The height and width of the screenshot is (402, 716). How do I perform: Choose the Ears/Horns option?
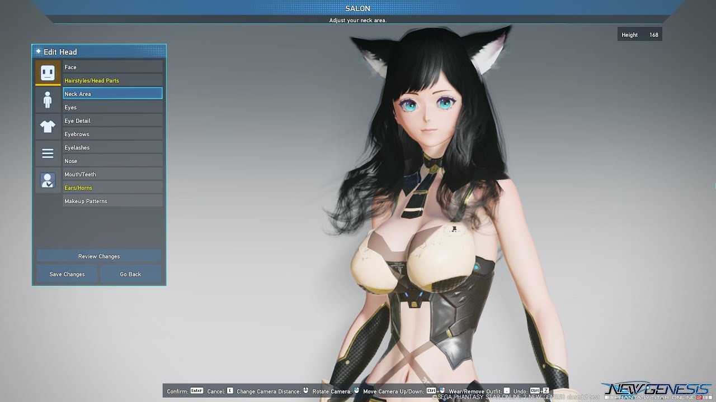click(112, 188)
